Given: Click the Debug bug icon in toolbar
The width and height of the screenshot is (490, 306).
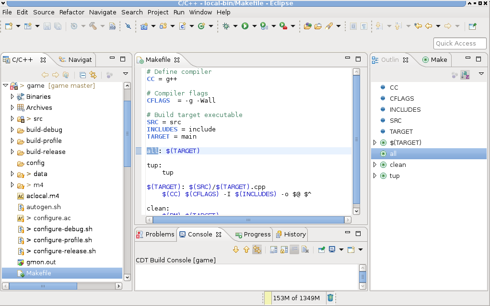Looking at the screenshot, I should 226,26.
